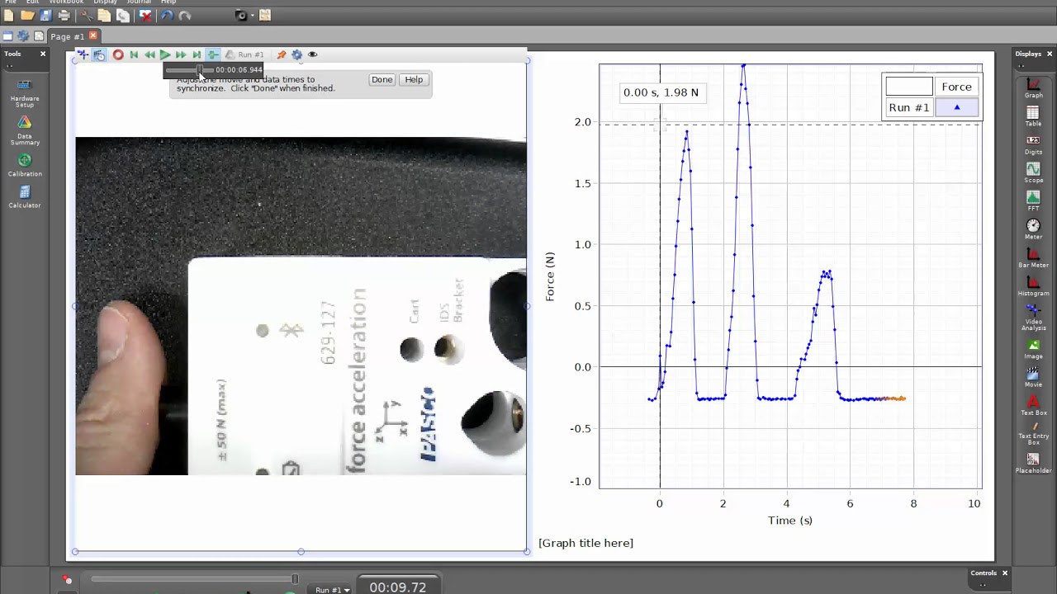Play the movie

click(165, 54)
